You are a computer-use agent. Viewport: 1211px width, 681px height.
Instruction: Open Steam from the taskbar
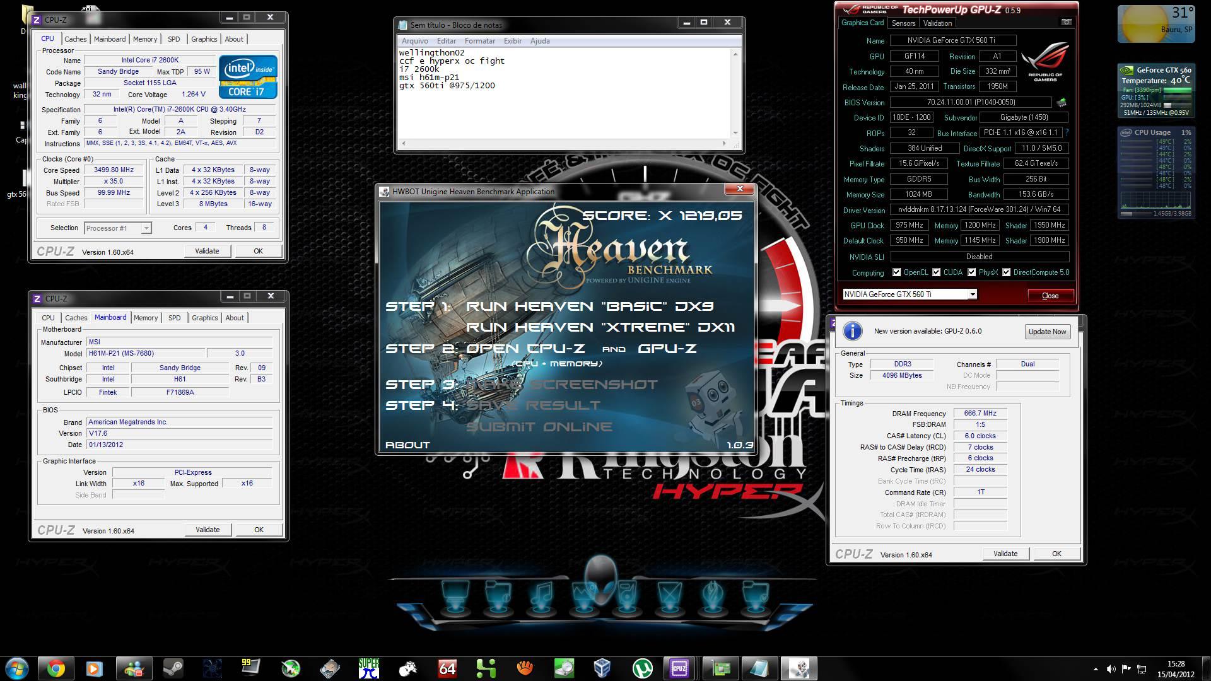coord(173,668)
